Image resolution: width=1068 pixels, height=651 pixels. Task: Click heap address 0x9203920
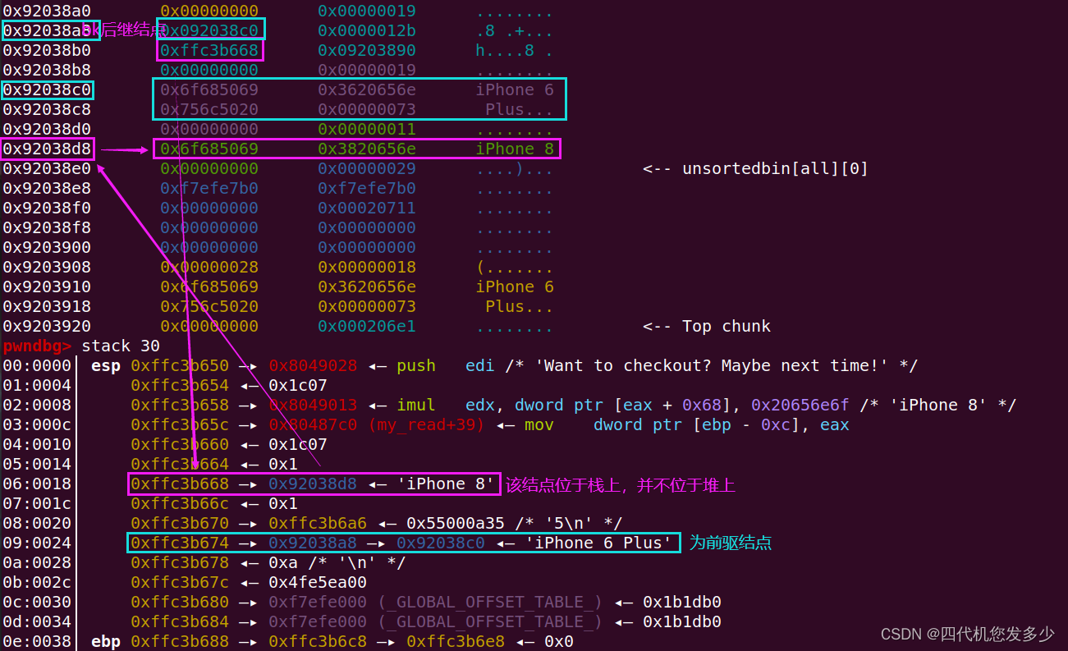pyautogui.click(x=48, y=326)
